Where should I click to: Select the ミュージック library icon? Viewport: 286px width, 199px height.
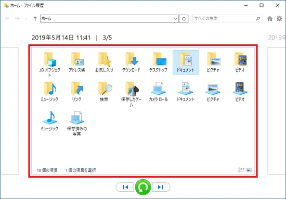[x=49, y=121]
